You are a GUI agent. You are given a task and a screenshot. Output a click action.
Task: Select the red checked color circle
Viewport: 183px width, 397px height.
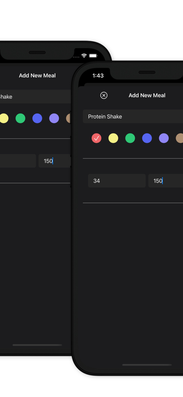[96, 138]
